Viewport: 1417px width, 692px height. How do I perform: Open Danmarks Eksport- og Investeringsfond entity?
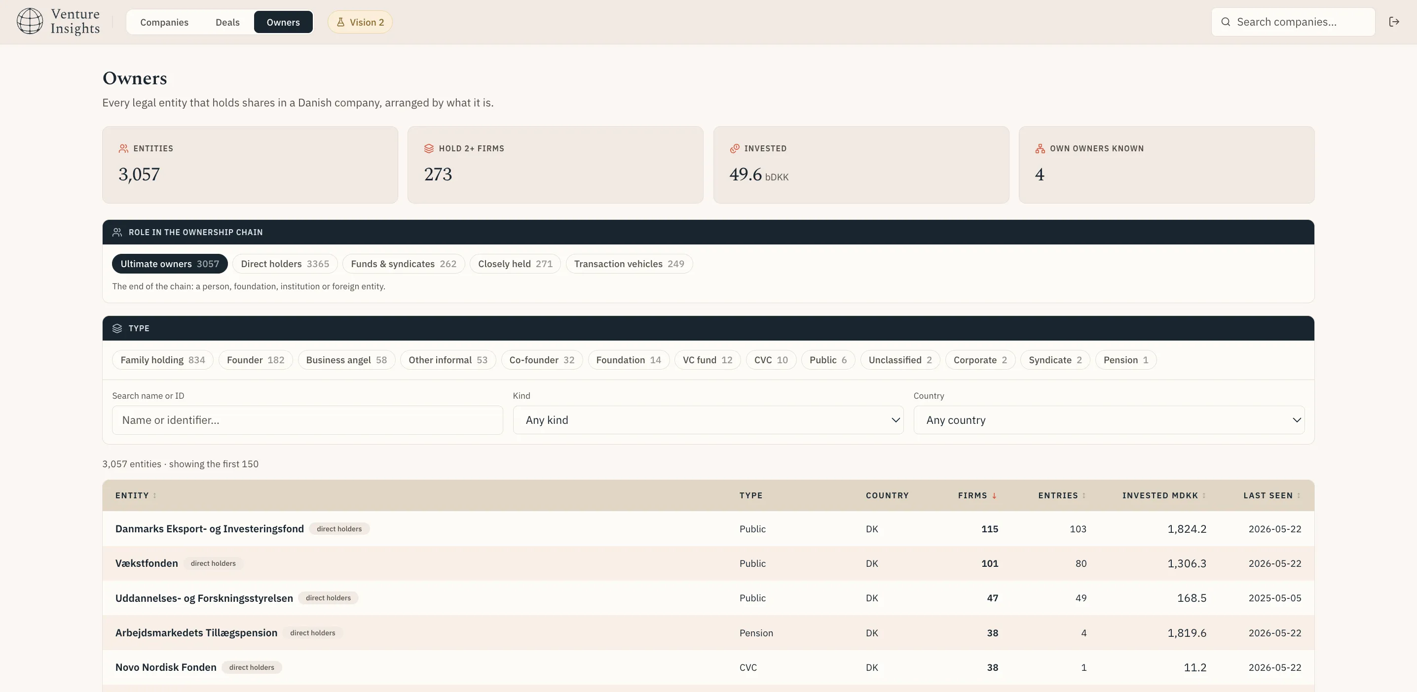[x=210, y=529]
